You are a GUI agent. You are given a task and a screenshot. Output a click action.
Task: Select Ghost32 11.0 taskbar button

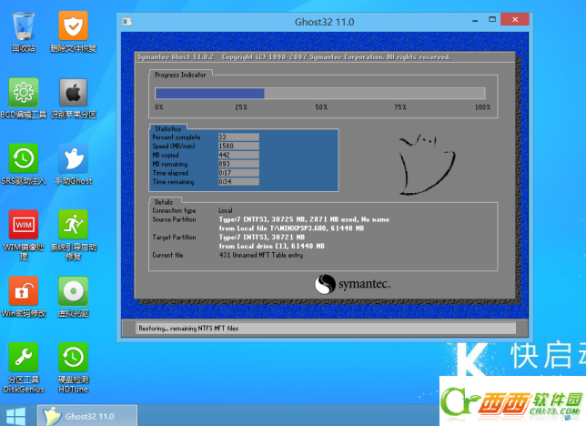(87, 415)
